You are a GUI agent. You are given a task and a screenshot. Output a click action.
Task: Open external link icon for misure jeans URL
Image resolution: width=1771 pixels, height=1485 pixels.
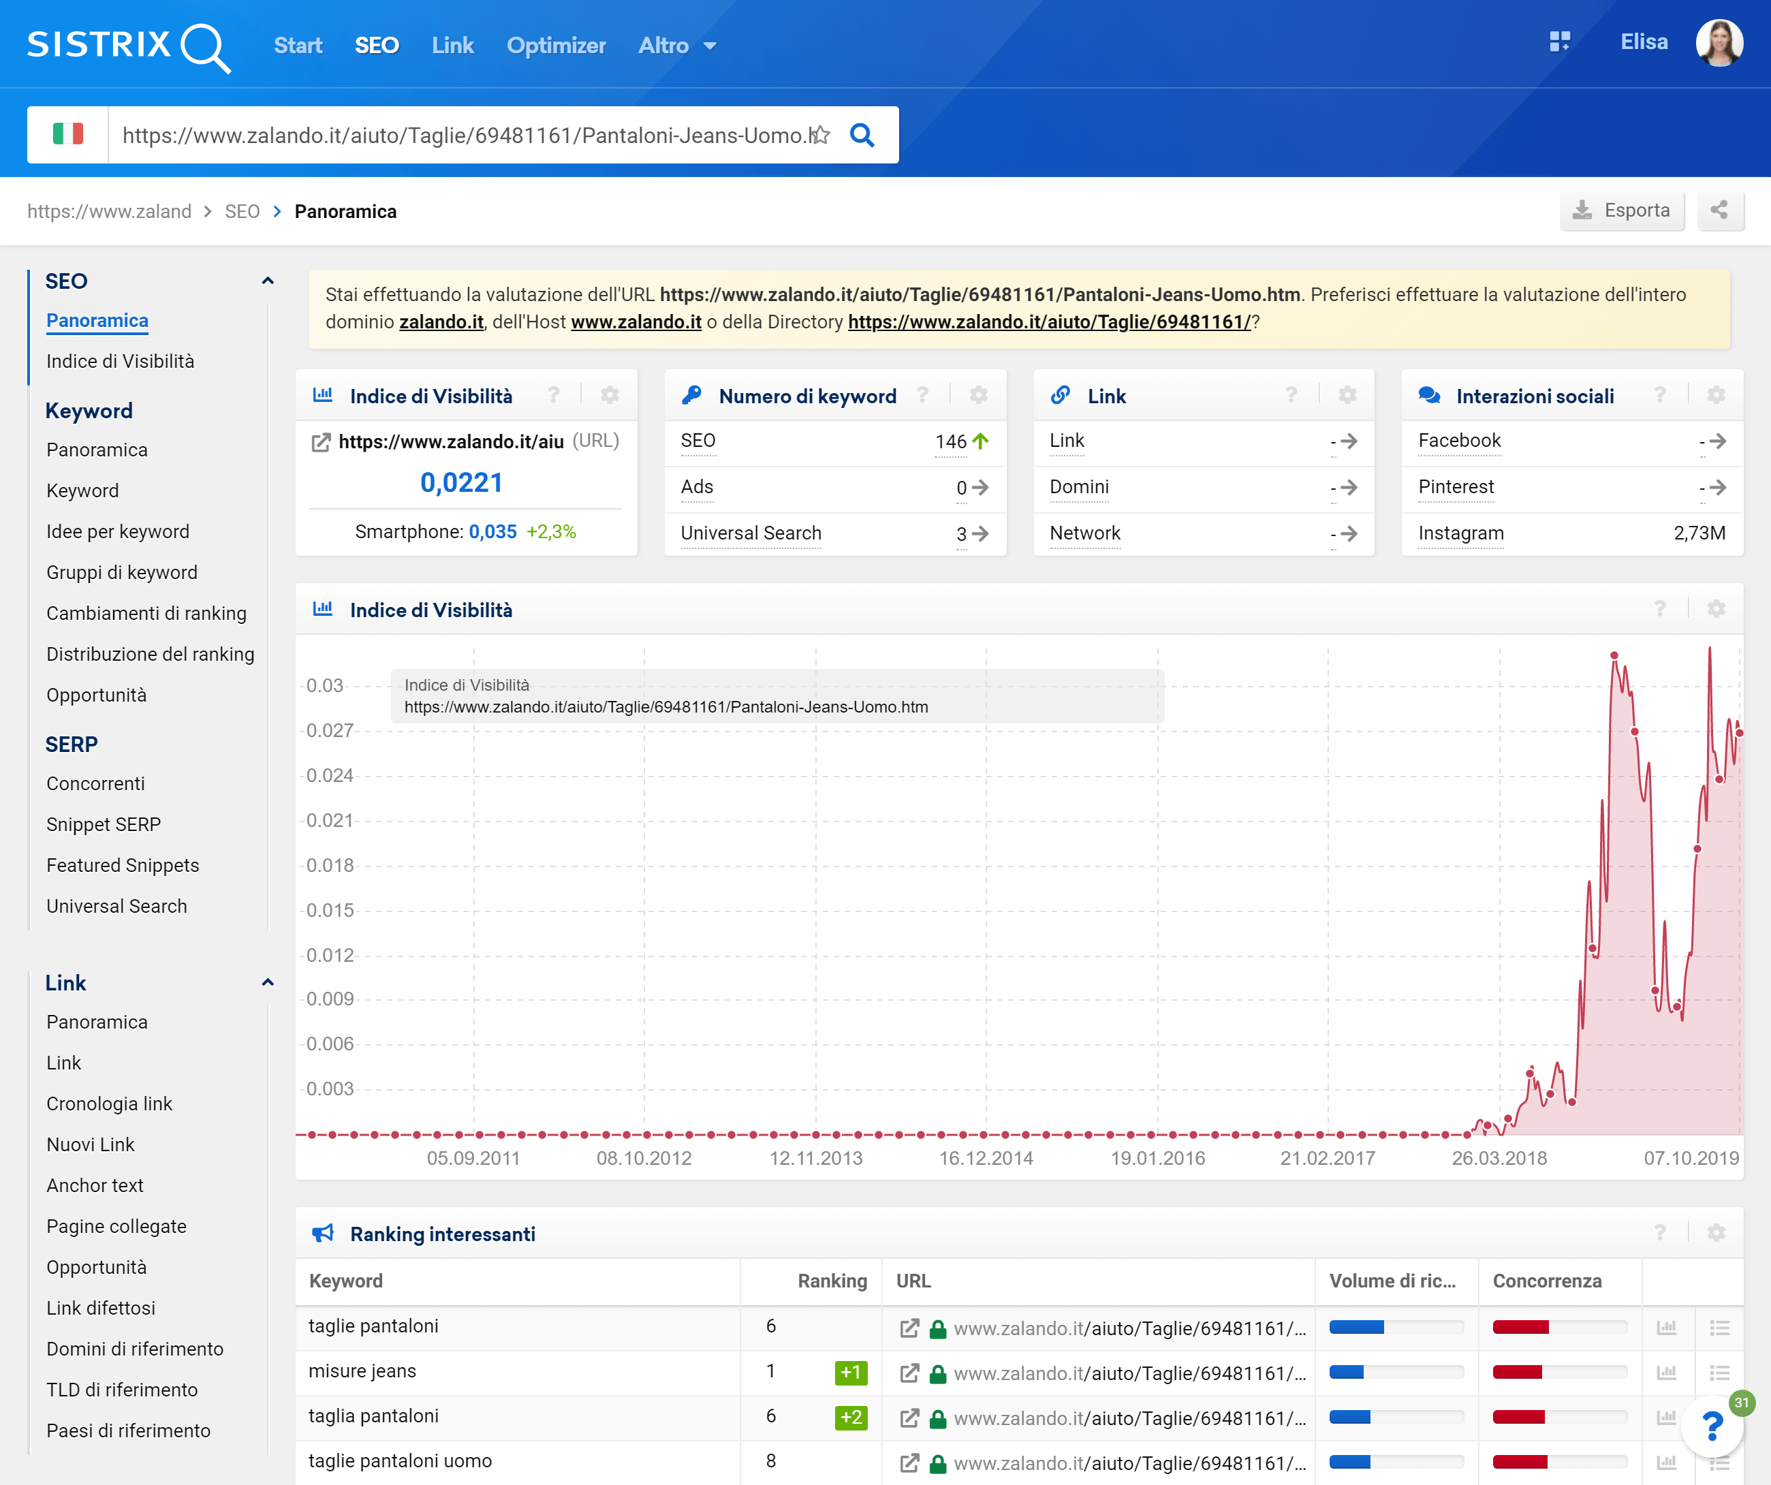click(909, 1373)
